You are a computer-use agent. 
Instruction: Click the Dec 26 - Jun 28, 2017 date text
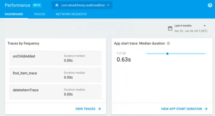coord(191,31)
